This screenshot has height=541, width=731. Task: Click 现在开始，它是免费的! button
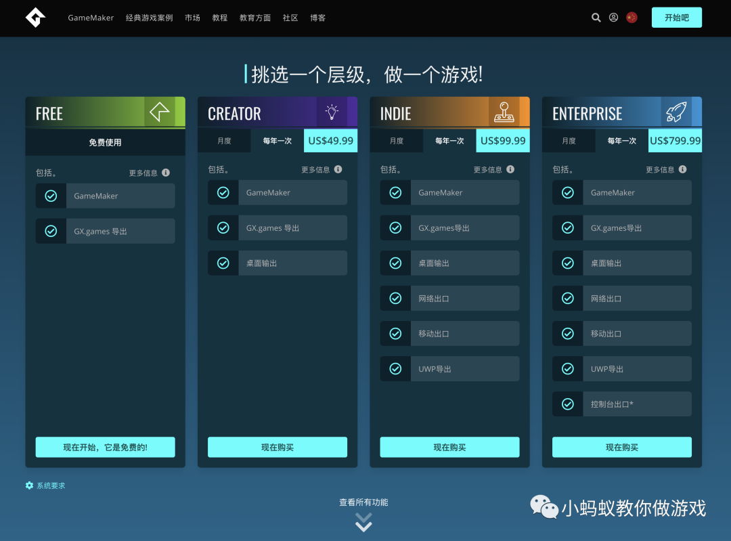(106, 448)
